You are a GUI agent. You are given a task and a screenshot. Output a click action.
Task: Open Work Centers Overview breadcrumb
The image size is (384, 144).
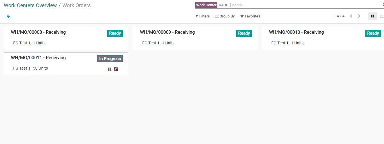click(30, 5)
